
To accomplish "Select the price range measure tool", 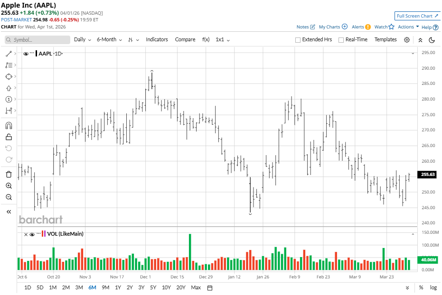I will coord(9,111).
